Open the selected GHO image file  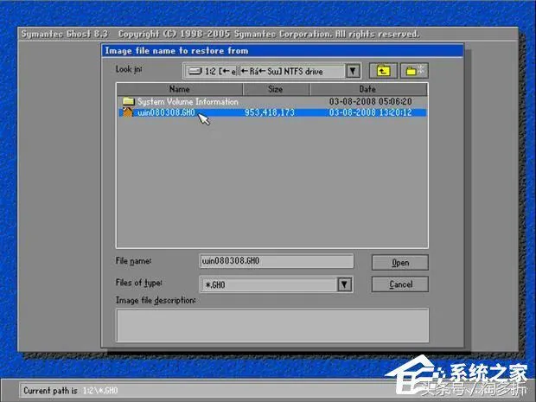(399, 263)
